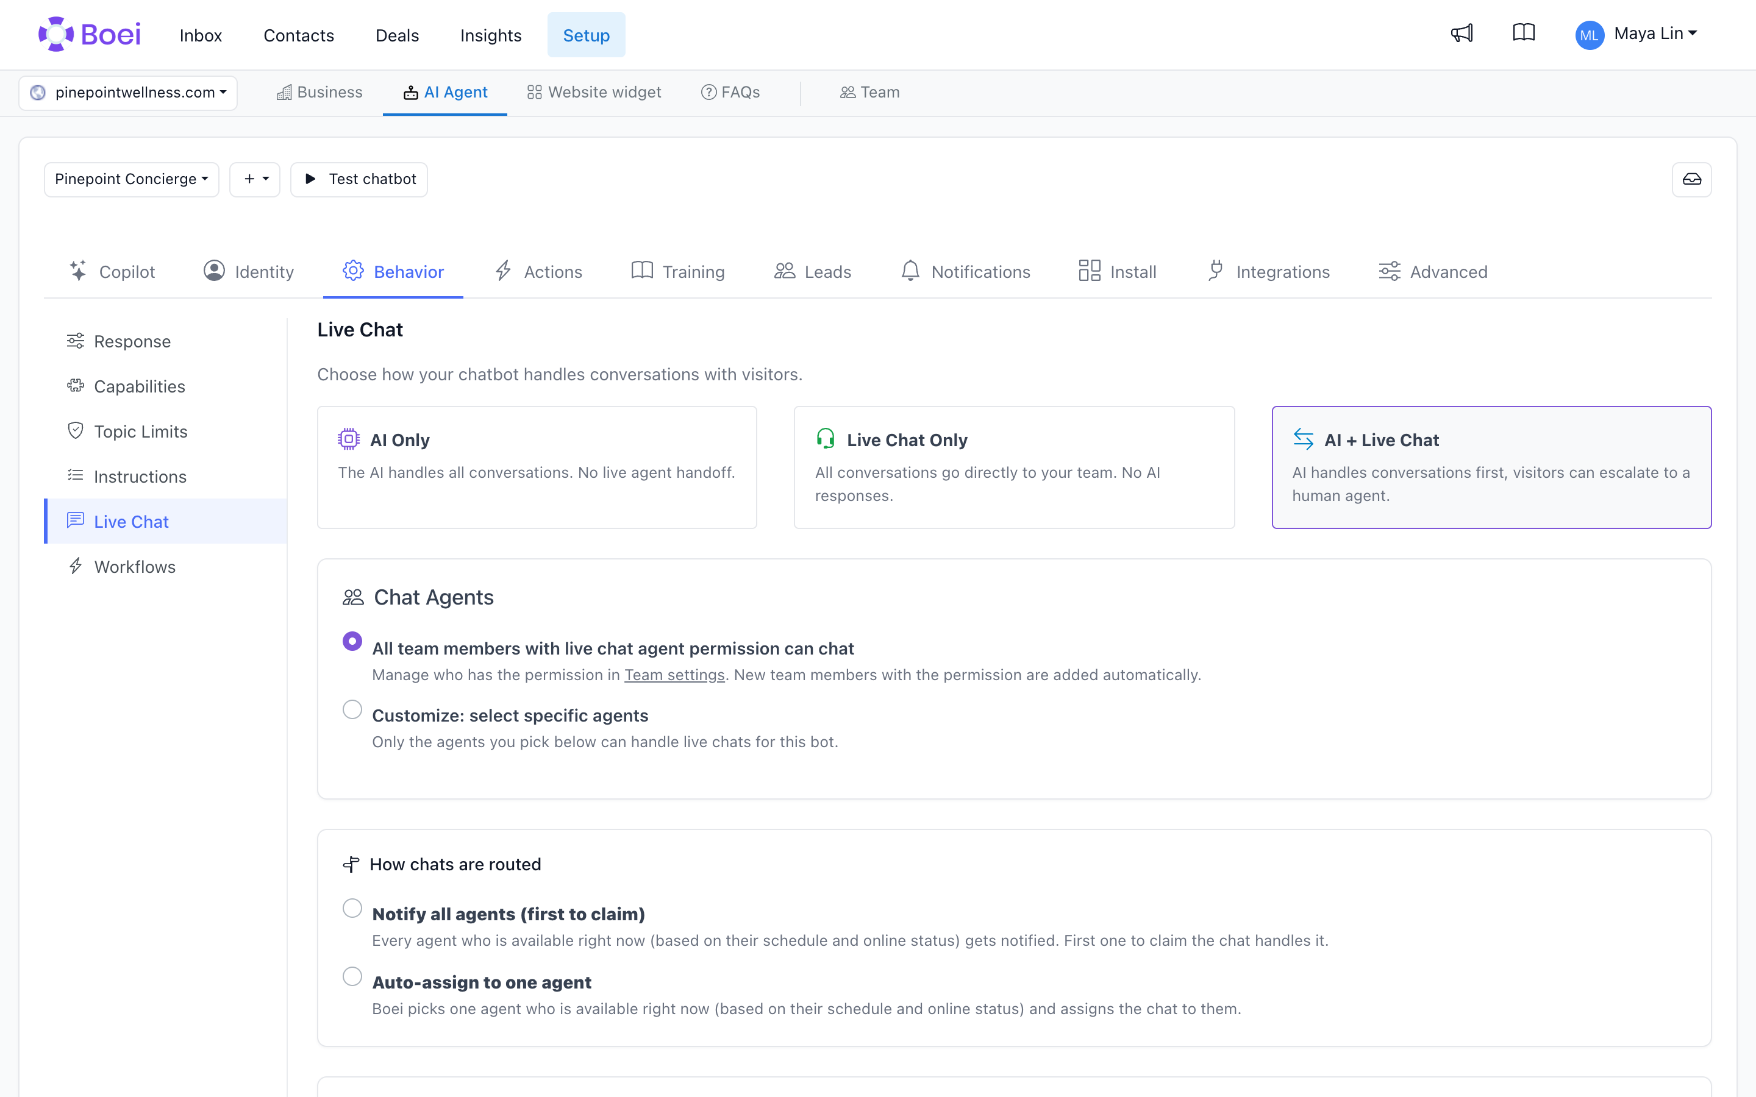Viewport: 1756px width, 1097px height.
Task: Open the Advanced tab
Action: [x=1433, y=271]
